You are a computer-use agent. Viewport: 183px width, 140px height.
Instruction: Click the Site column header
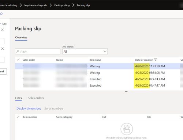(x=149, y=117)
